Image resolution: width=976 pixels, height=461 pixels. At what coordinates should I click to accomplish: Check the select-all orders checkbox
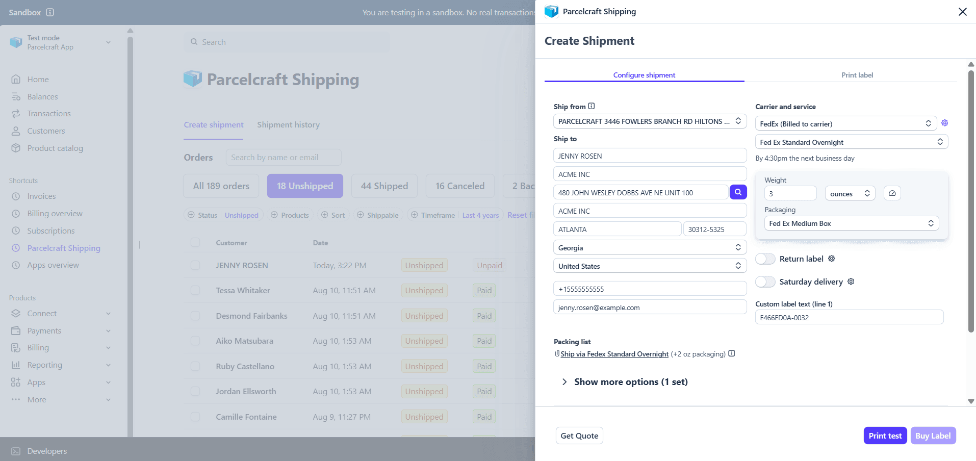pyautogui.click(x=195, y=242)
